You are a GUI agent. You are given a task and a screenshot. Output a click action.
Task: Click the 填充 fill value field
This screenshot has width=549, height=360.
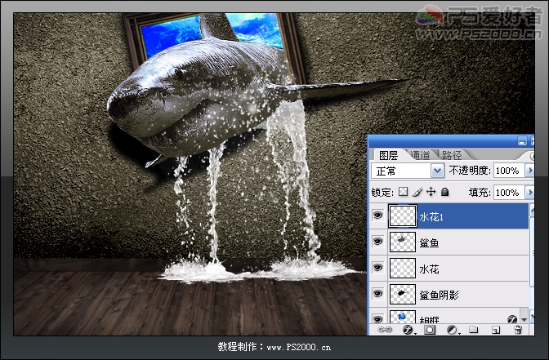(508, 193)
